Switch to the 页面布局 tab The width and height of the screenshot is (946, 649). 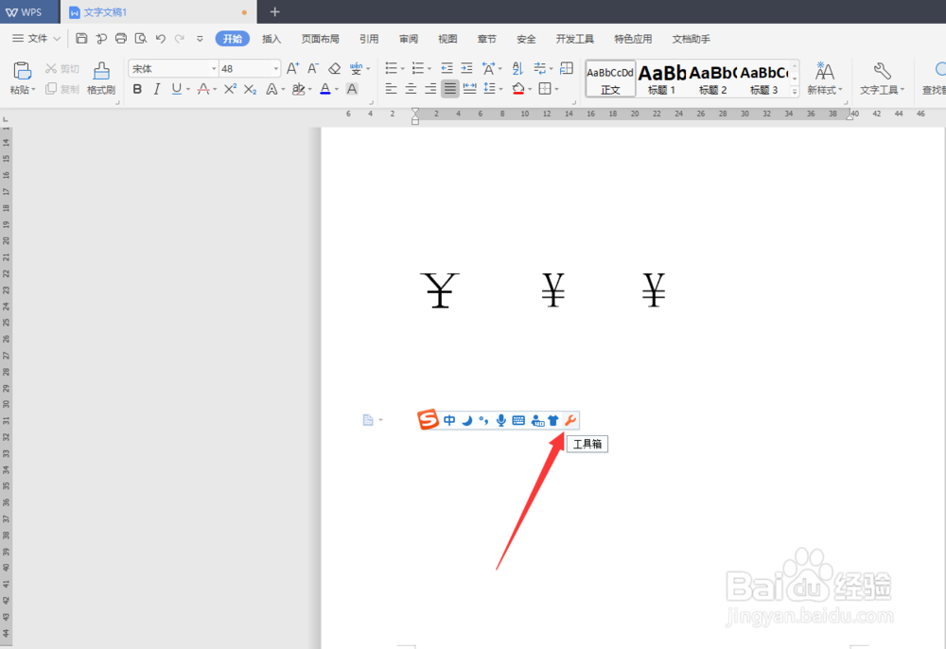321,39
